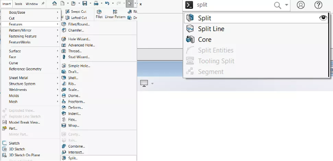Expand the Reference Geometry submenu
The height and width of the screenshot is (161, 333).
[31, 69]
